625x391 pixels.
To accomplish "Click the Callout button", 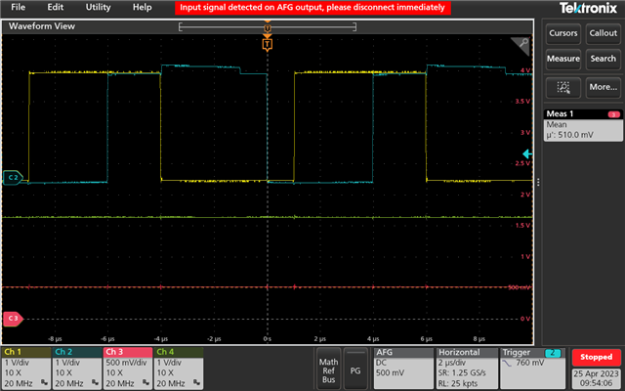I will coord(604,33).
